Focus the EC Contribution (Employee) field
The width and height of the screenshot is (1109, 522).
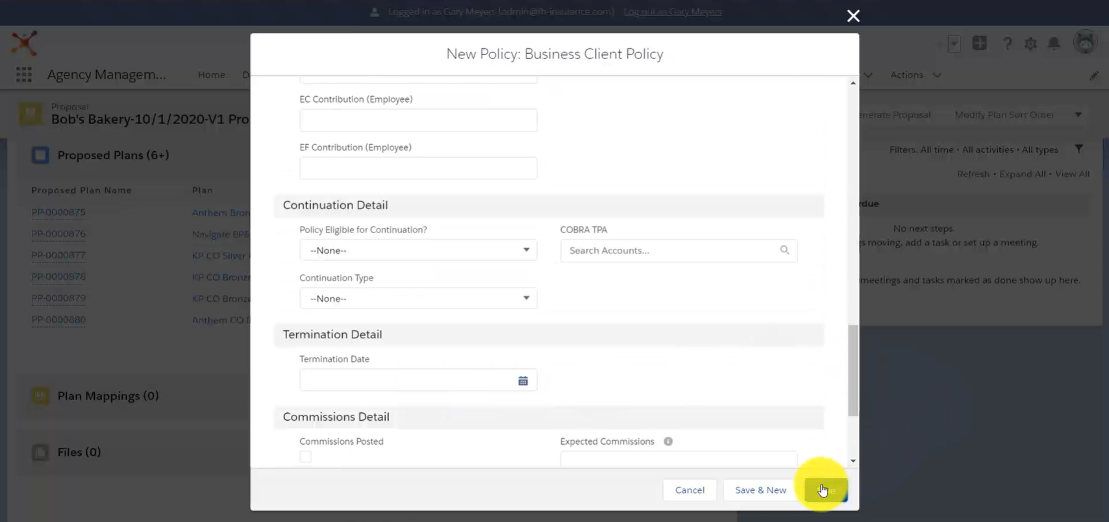click(418, 120)
